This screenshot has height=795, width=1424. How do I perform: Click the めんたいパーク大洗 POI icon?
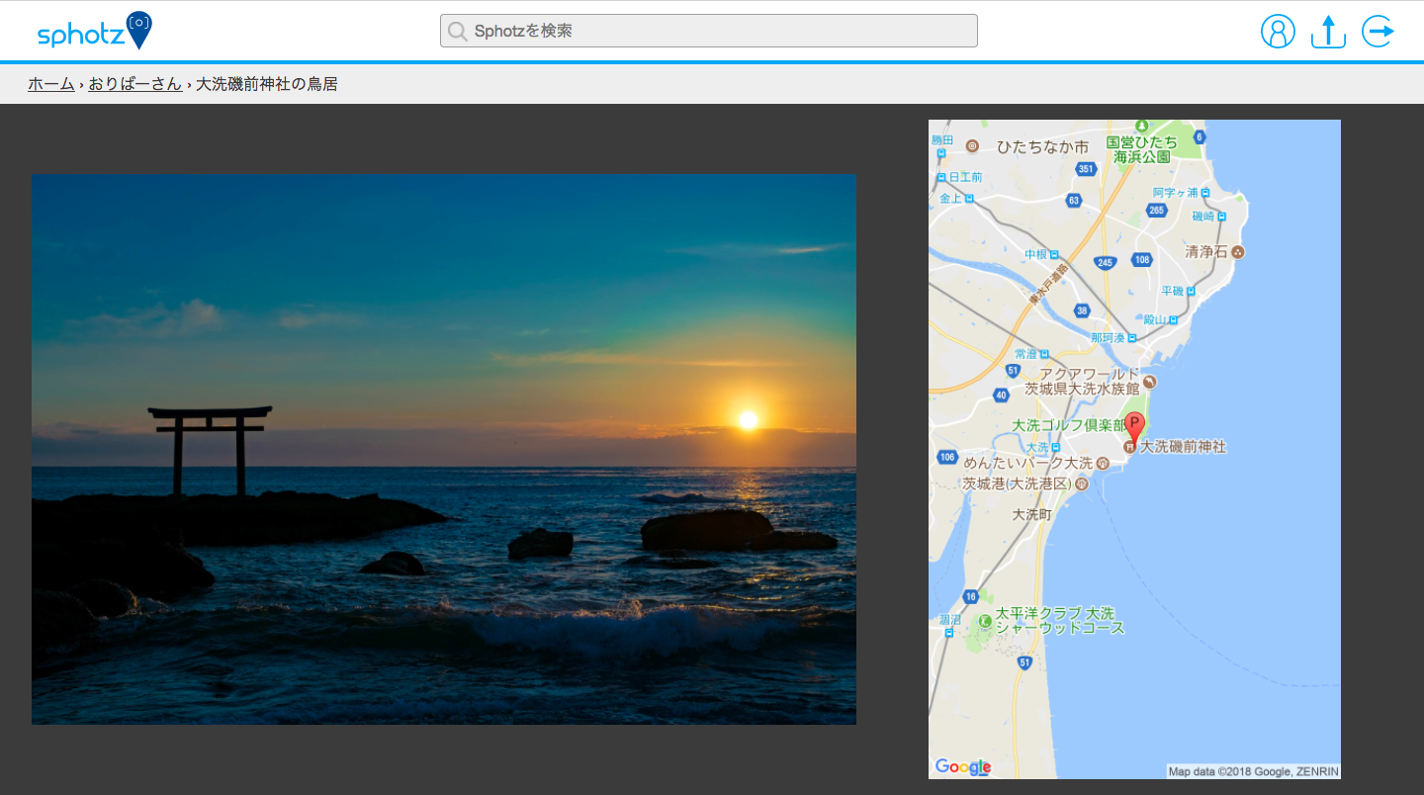point(1103,463)
